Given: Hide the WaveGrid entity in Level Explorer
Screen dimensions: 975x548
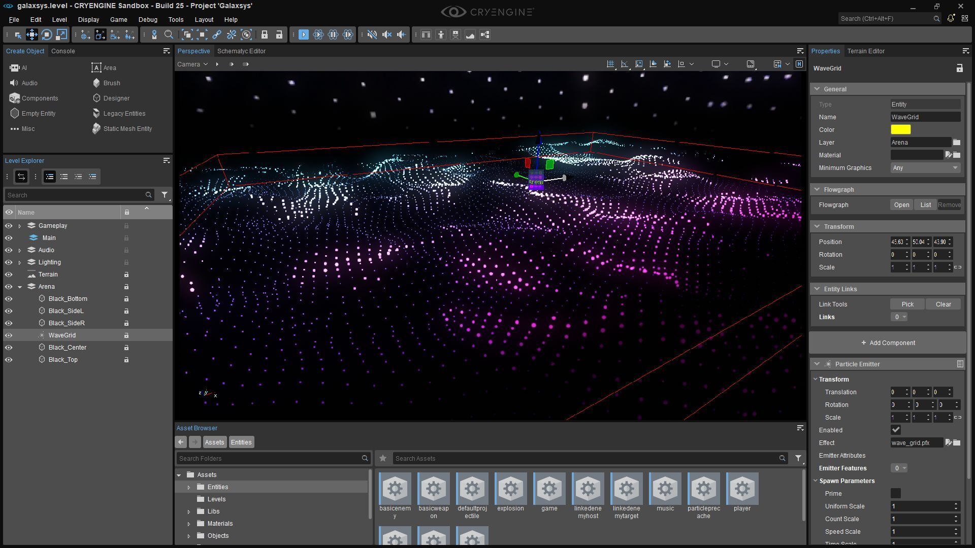Looking at the screenshot, I should pos(9,335).
